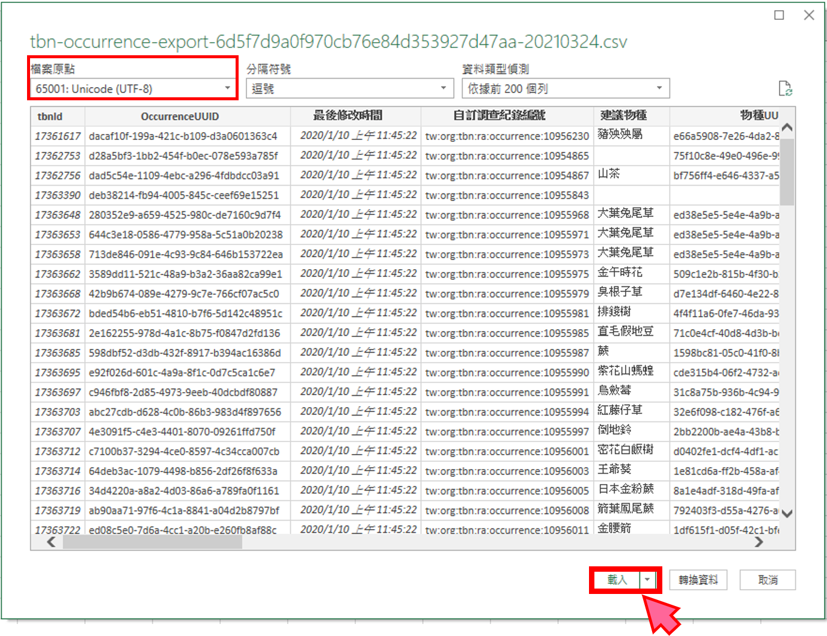
Task: Select the OccurrenceUUID column header
Action: pyautogui.click(x=180, y=116)
